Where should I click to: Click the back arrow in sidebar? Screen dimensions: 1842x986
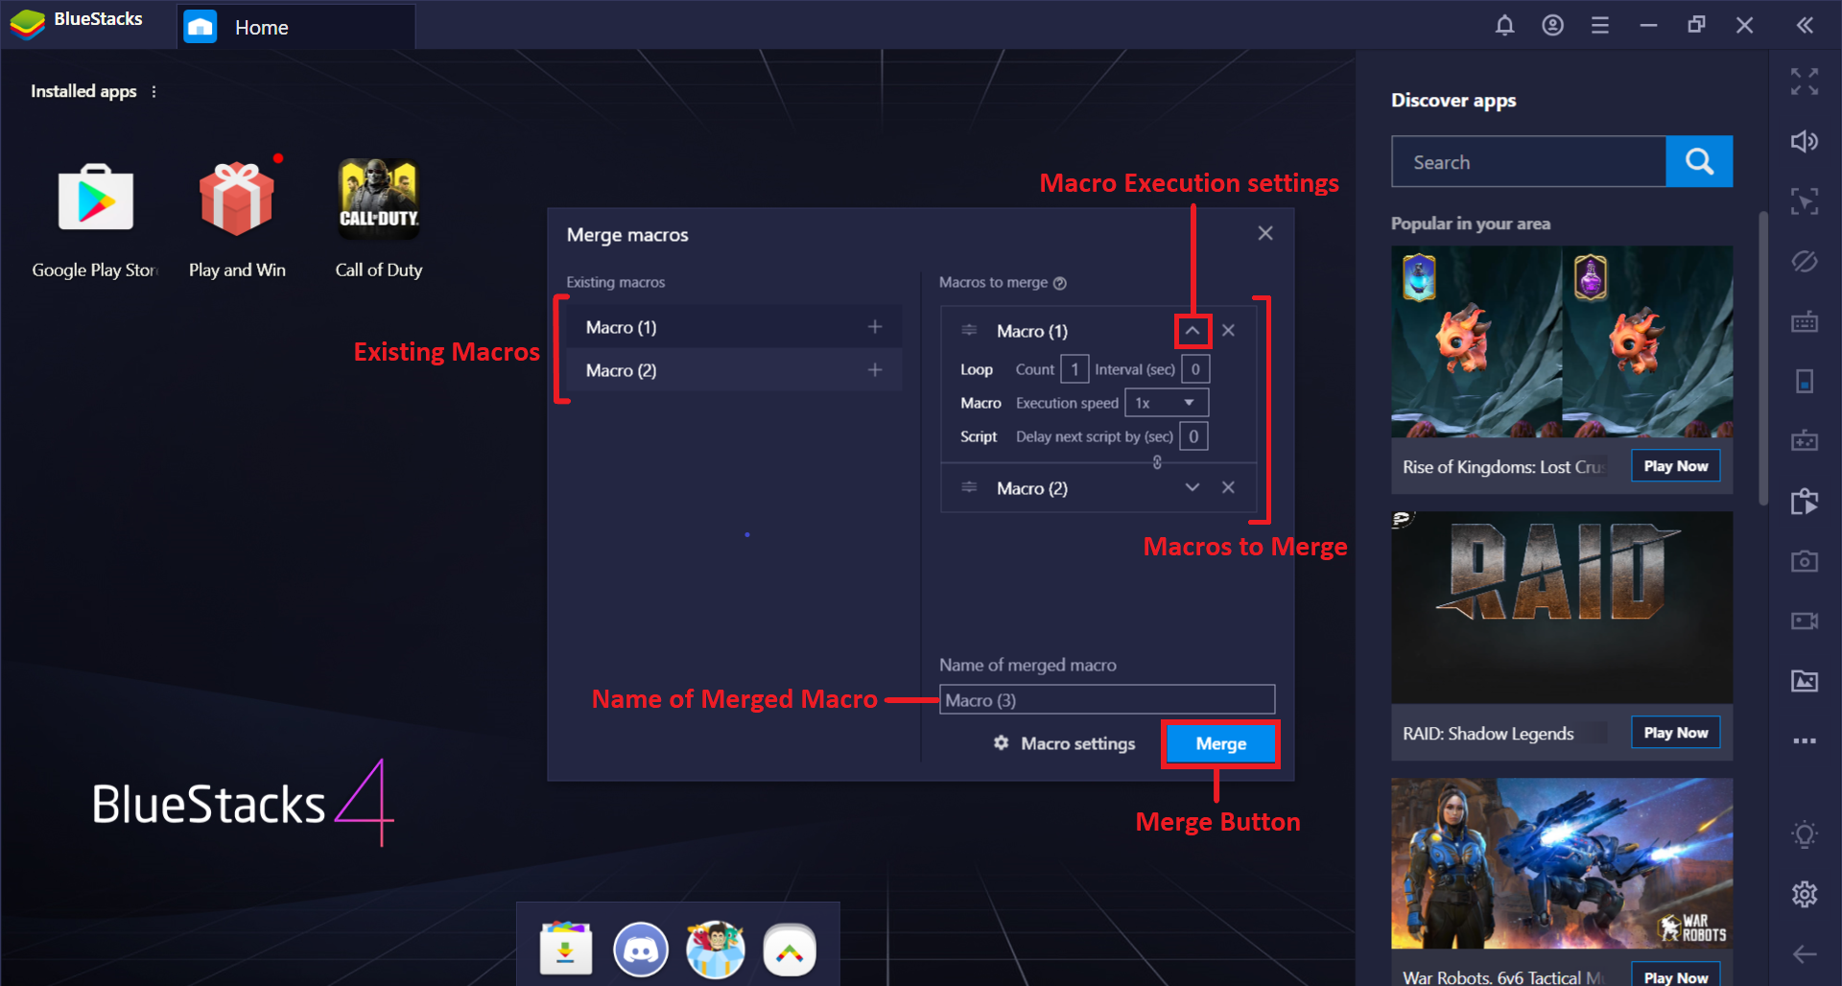(1805, 953)
